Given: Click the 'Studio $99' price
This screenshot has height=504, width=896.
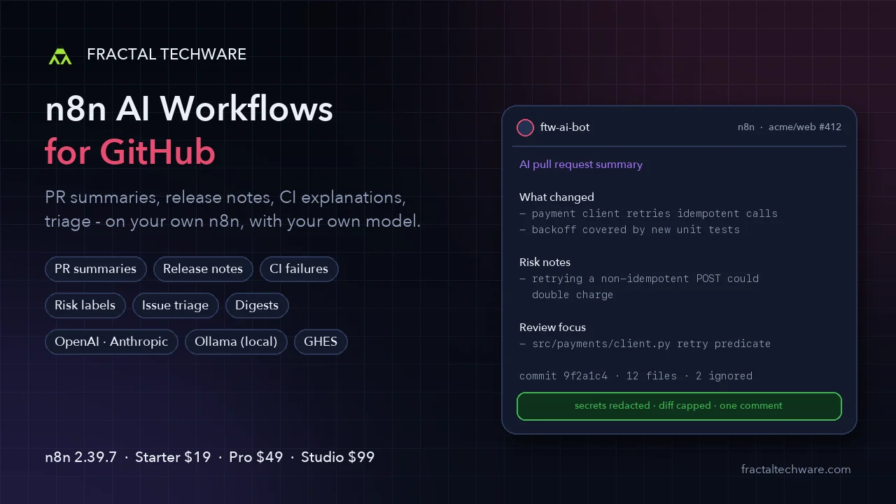Looking at the screenshot, I should coord(337,457).
